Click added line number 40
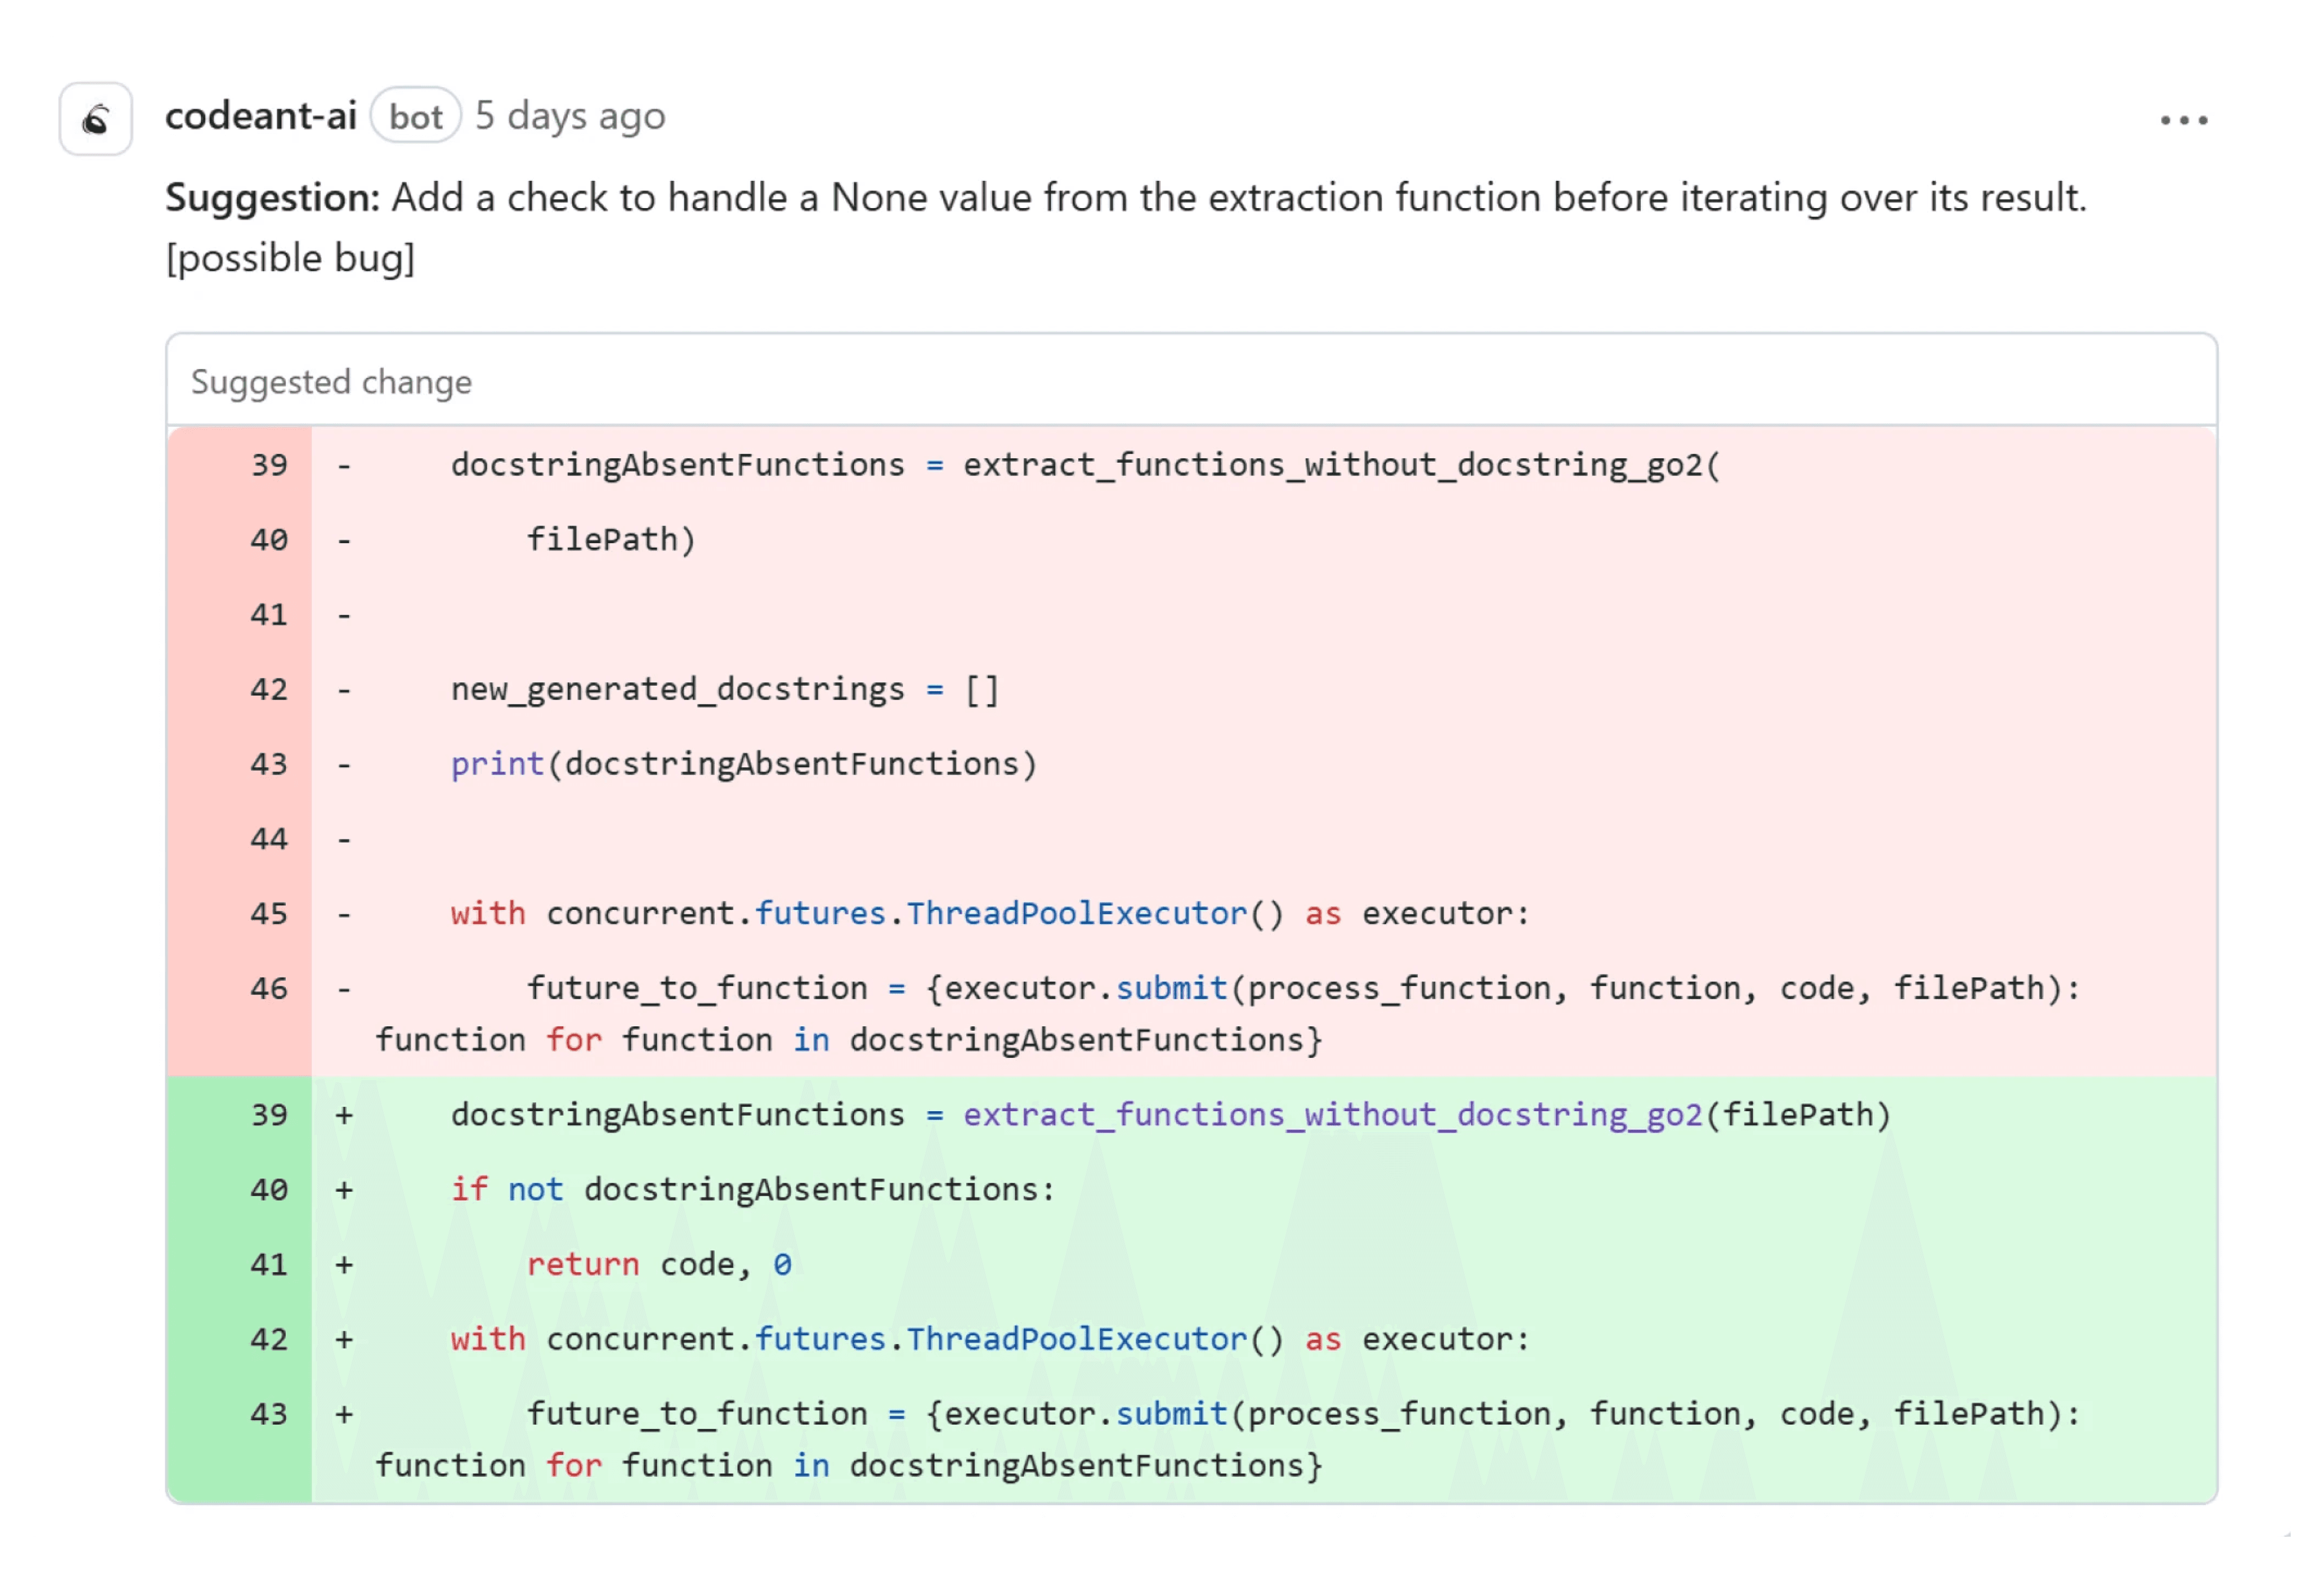This screenshot has width=2324, height=1570. [268, 1189]
